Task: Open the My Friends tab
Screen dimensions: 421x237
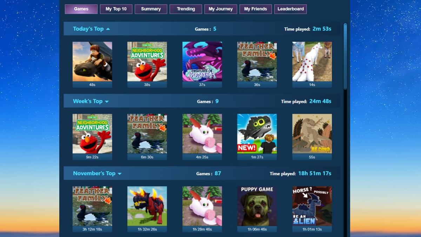Action: (255, 9)
